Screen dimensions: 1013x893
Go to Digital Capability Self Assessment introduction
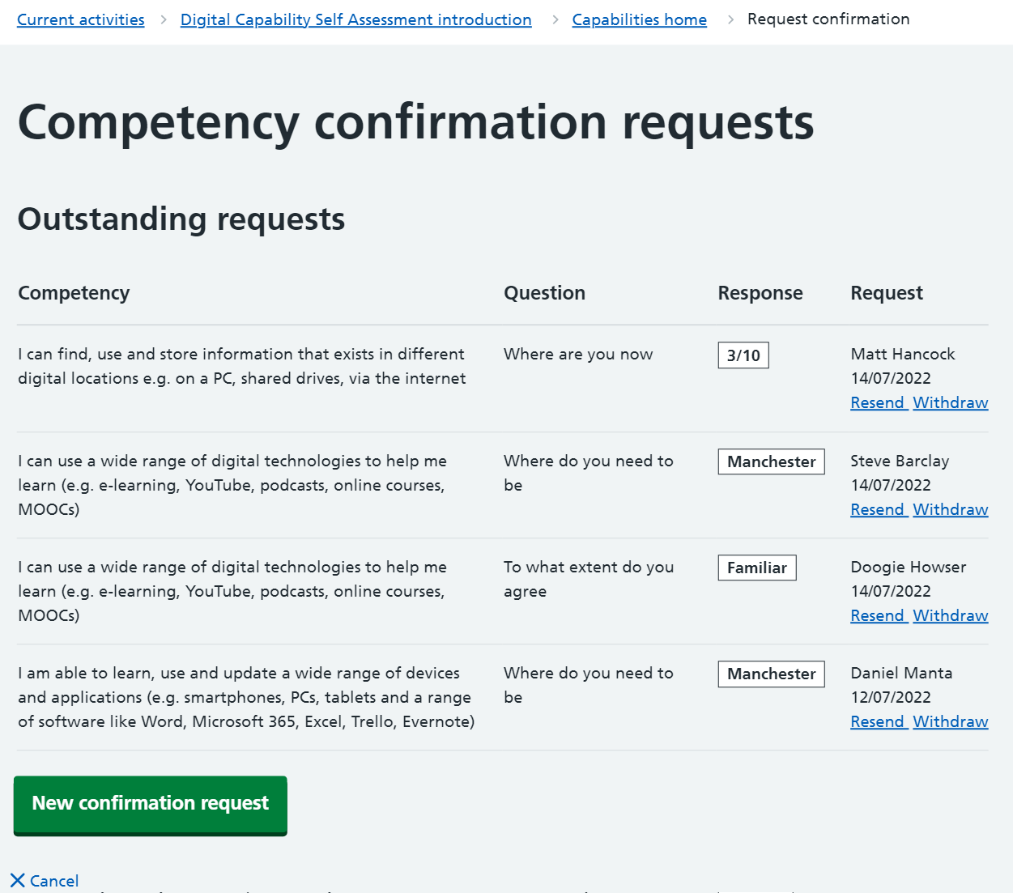(x=355, y=19)
